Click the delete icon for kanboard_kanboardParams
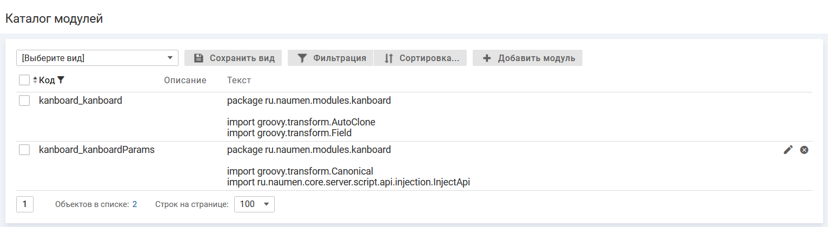The height and width of the screenshot is (227, 828). (804, 150)
